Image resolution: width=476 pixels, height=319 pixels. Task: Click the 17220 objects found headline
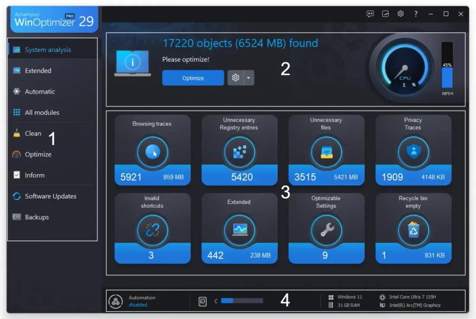tap(240, 43)
